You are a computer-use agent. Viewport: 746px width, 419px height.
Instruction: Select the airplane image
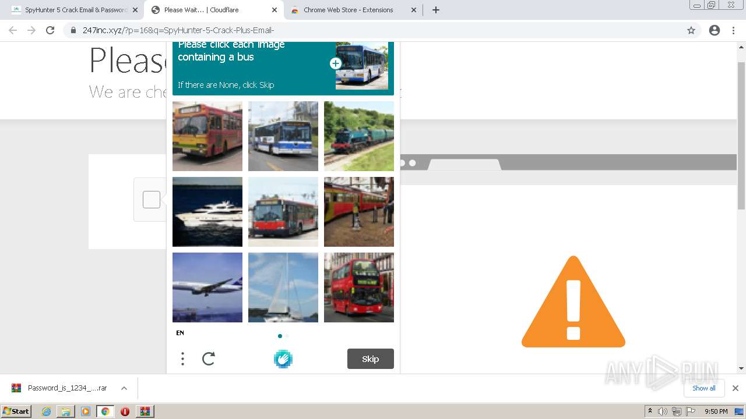click(x=207, y=287)
